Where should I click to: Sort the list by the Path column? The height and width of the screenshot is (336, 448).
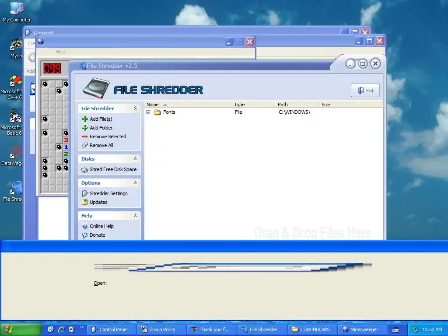(x=297, y=105)
